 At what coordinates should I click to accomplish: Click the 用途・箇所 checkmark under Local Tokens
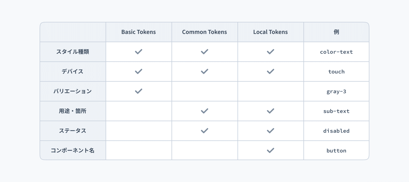pyautogui.click(x=270, y=111)
